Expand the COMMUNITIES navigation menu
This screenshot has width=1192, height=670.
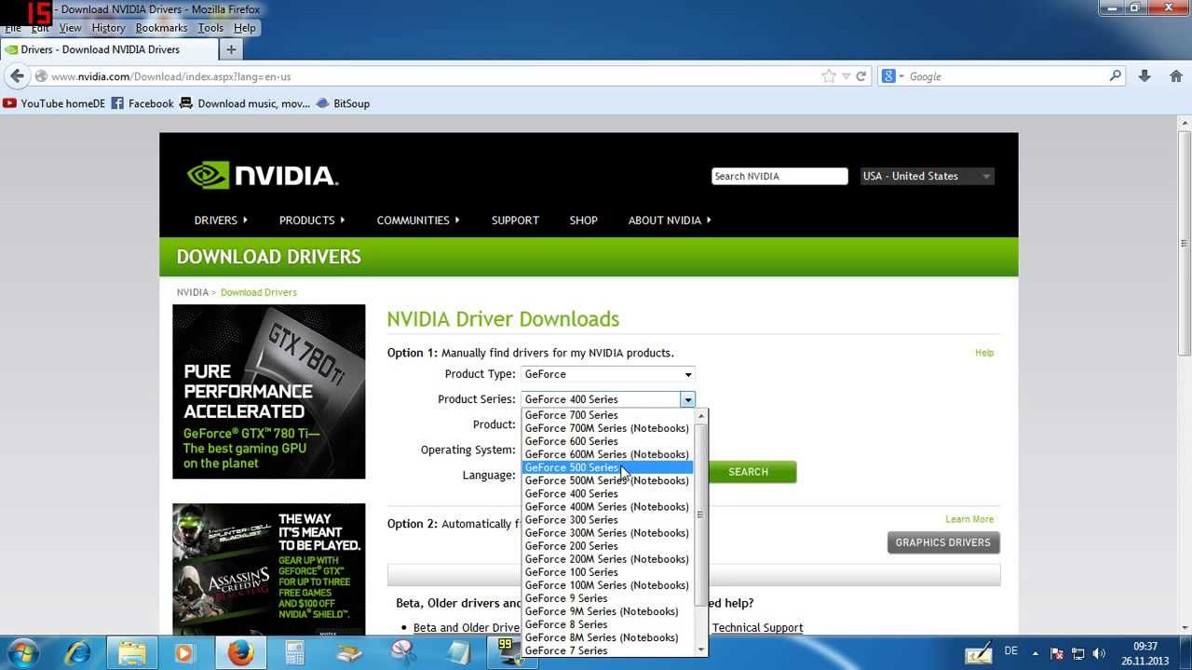(418, 221)
